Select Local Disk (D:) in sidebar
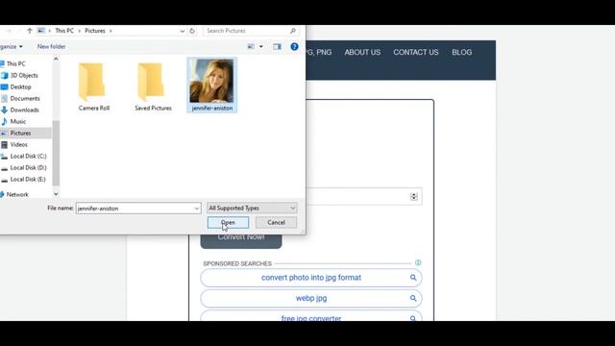 coord(28,167)
